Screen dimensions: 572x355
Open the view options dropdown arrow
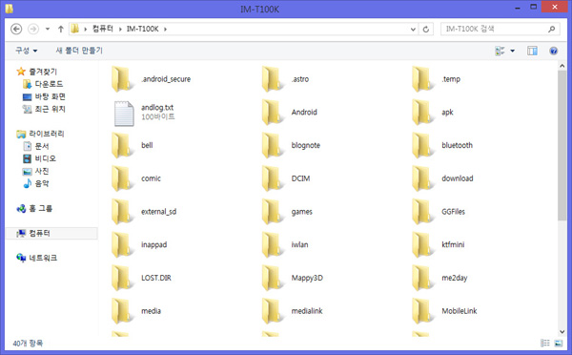click(513, 51)
